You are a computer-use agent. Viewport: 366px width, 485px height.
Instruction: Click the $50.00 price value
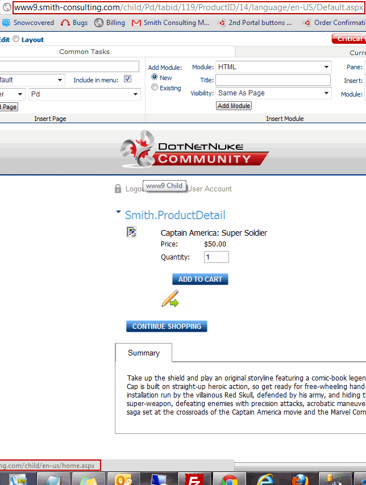coord(215,244)
